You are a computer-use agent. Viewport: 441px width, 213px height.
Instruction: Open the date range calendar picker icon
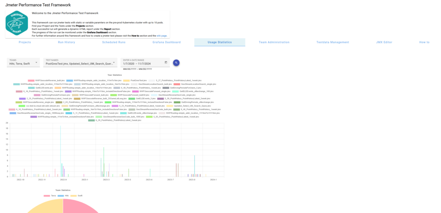click(166, 62)
